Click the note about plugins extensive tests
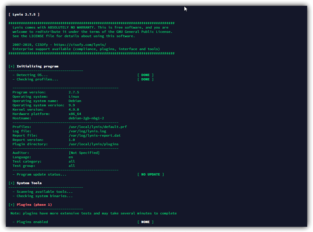The height and width of the screenshot is (232, 313). coord(94,213)
